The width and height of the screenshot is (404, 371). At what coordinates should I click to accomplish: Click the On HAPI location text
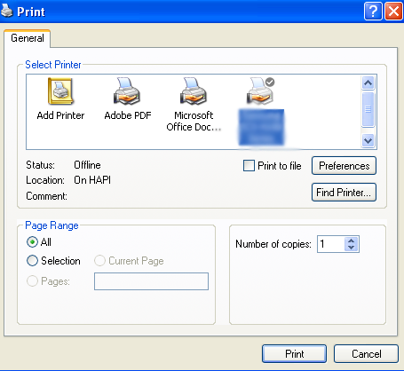pyautogui.click(x=92, y=180)
